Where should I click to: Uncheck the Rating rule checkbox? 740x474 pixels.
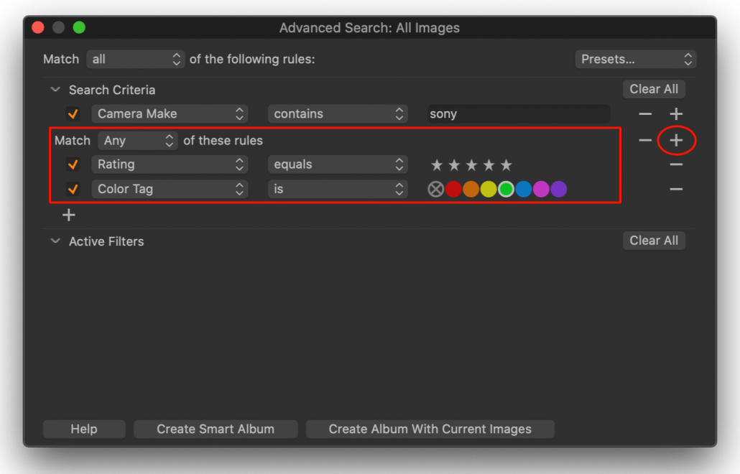pos(73,164)
